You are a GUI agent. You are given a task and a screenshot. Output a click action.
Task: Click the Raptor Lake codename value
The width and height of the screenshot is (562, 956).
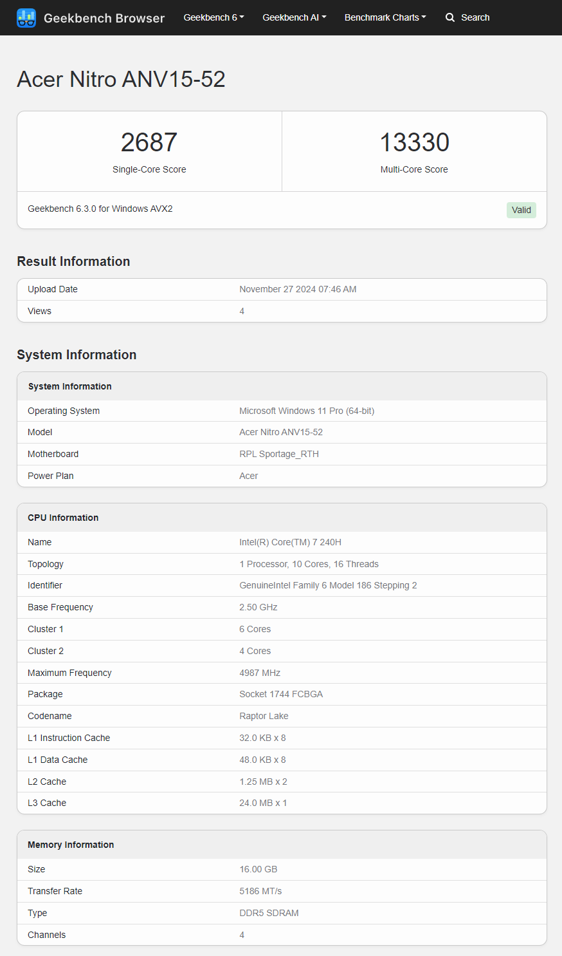tap(264, 716)
